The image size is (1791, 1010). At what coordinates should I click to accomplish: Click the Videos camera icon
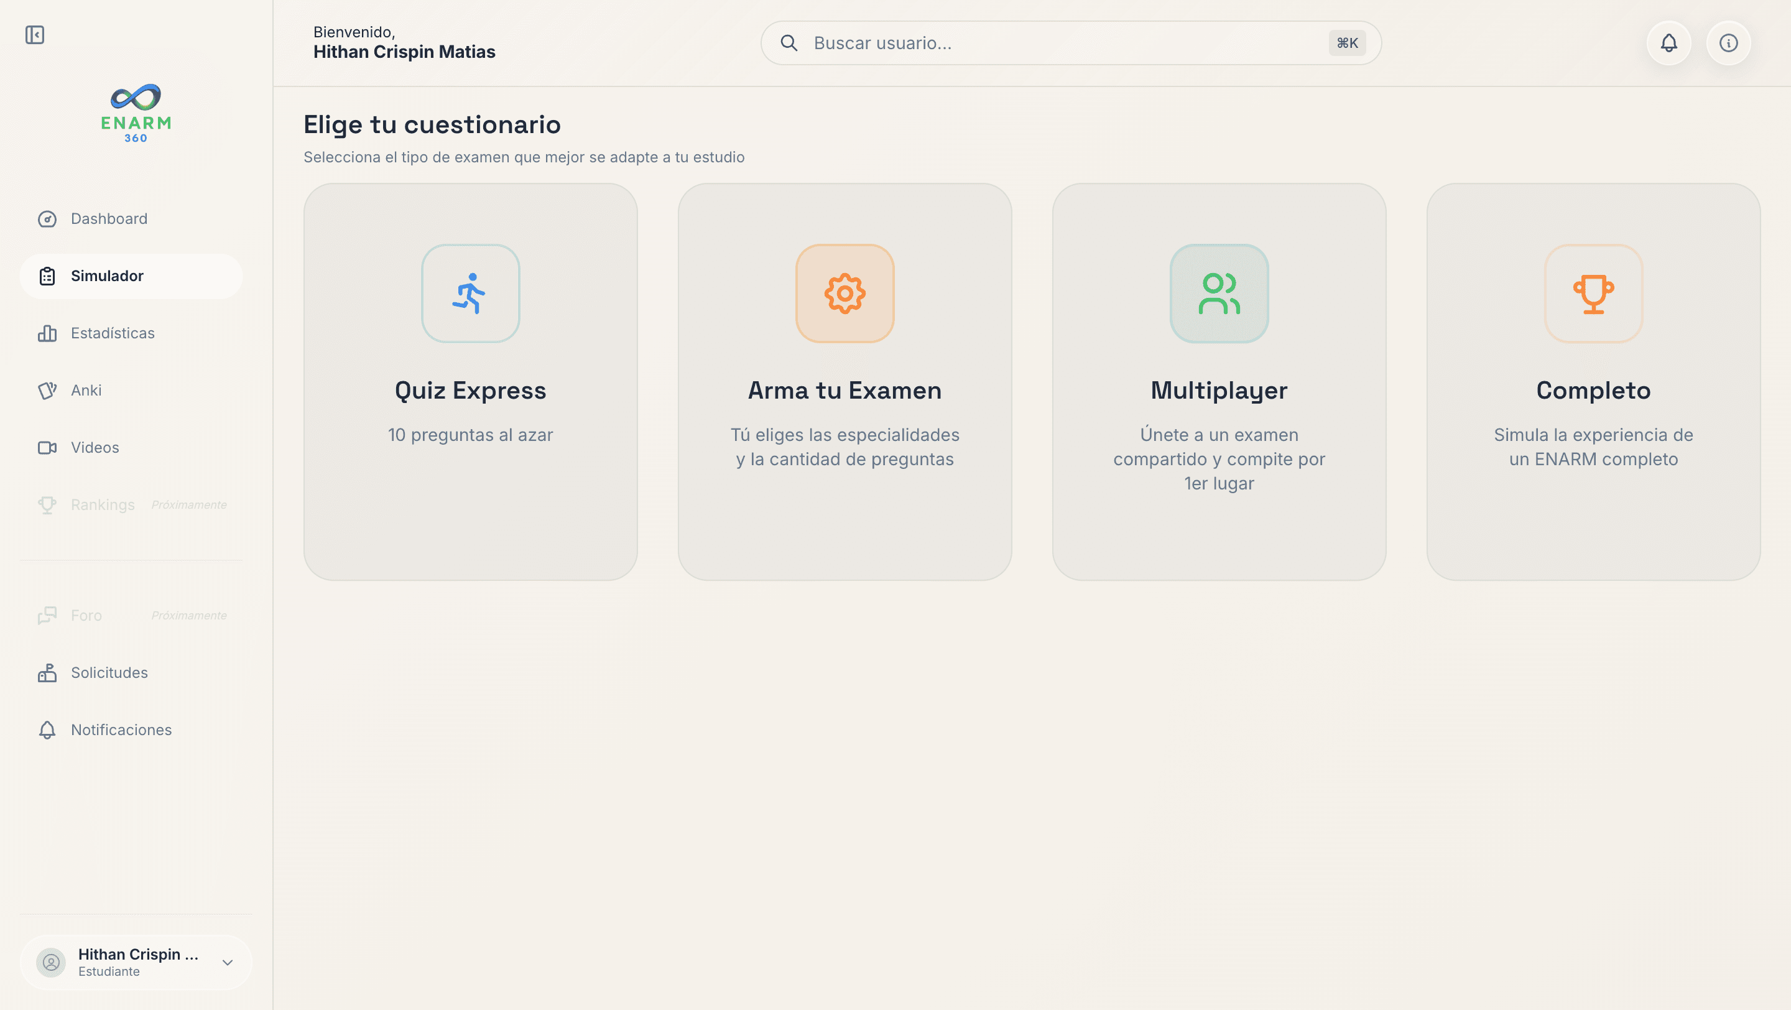[47, 448]
